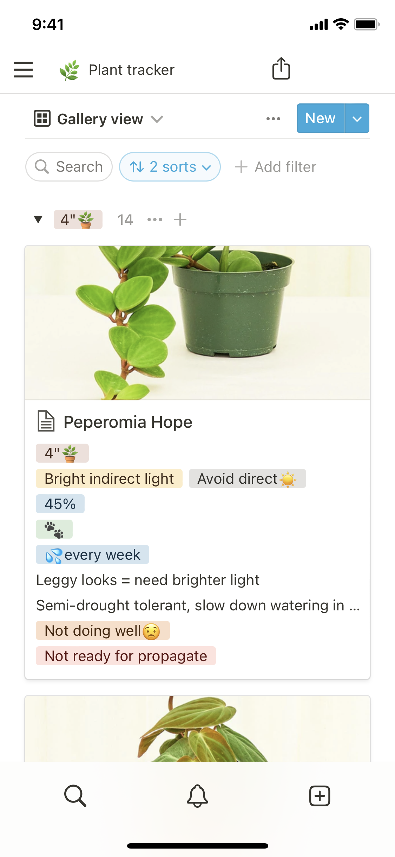
Task: Add a card to the 4" group
Action: coord(180,220)
